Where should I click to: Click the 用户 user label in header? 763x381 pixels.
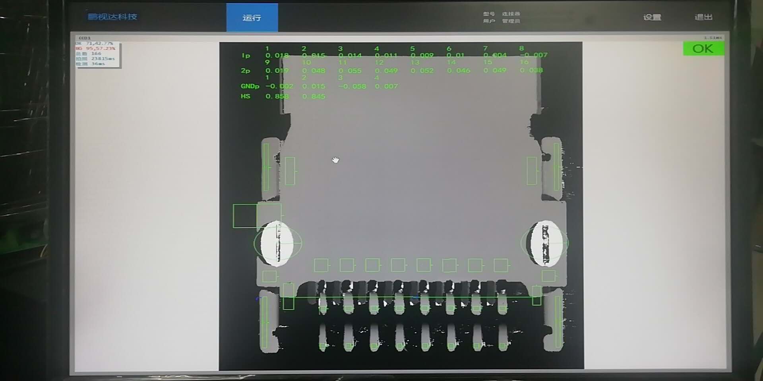click(488, 21)
